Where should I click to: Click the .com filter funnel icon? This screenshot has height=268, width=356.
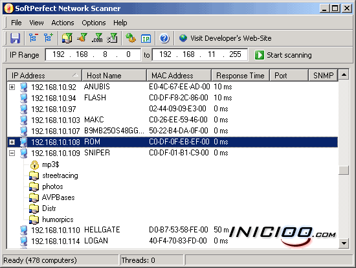pyautogui.click(x=97, y=38)
